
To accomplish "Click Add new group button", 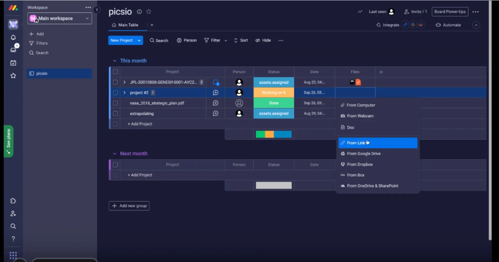I will click(x=129, y=206).
